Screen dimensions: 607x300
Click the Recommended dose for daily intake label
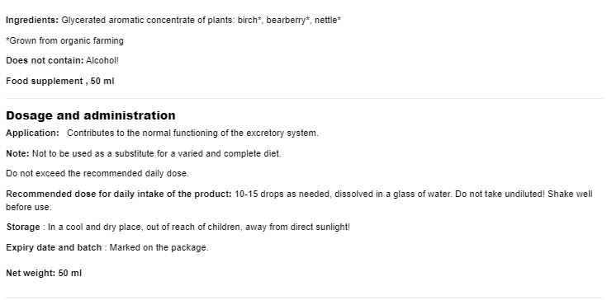click(119, 194)
